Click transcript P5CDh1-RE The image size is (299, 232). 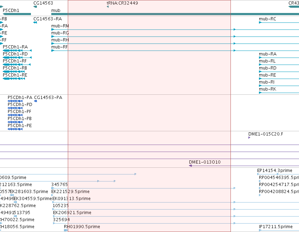click(x=15, y=75)
